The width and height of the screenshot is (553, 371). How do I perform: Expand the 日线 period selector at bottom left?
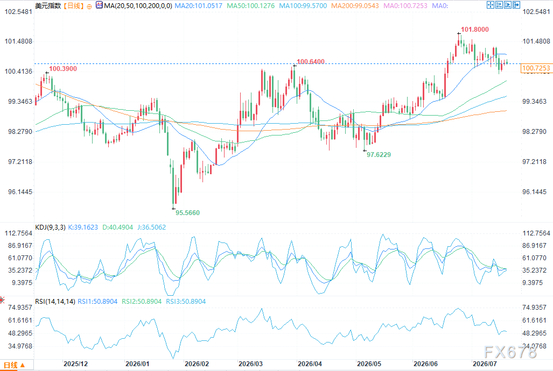tap(14, 366)
